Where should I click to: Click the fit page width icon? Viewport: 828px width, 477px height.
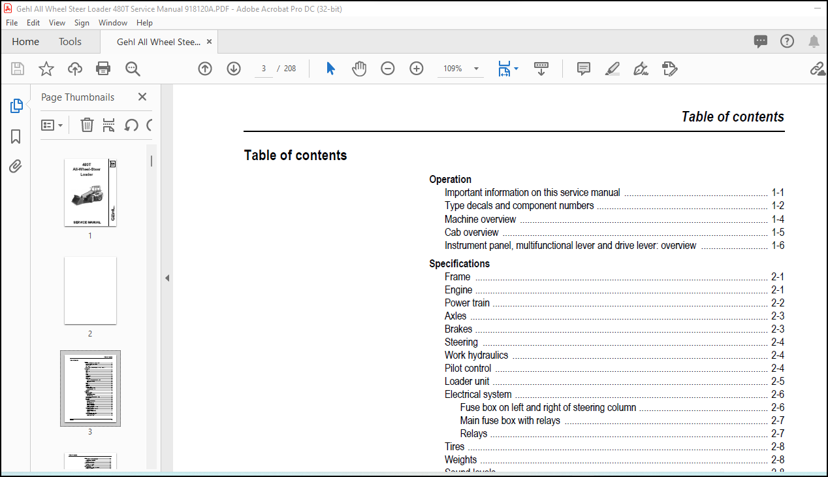(x=504, y=69)
